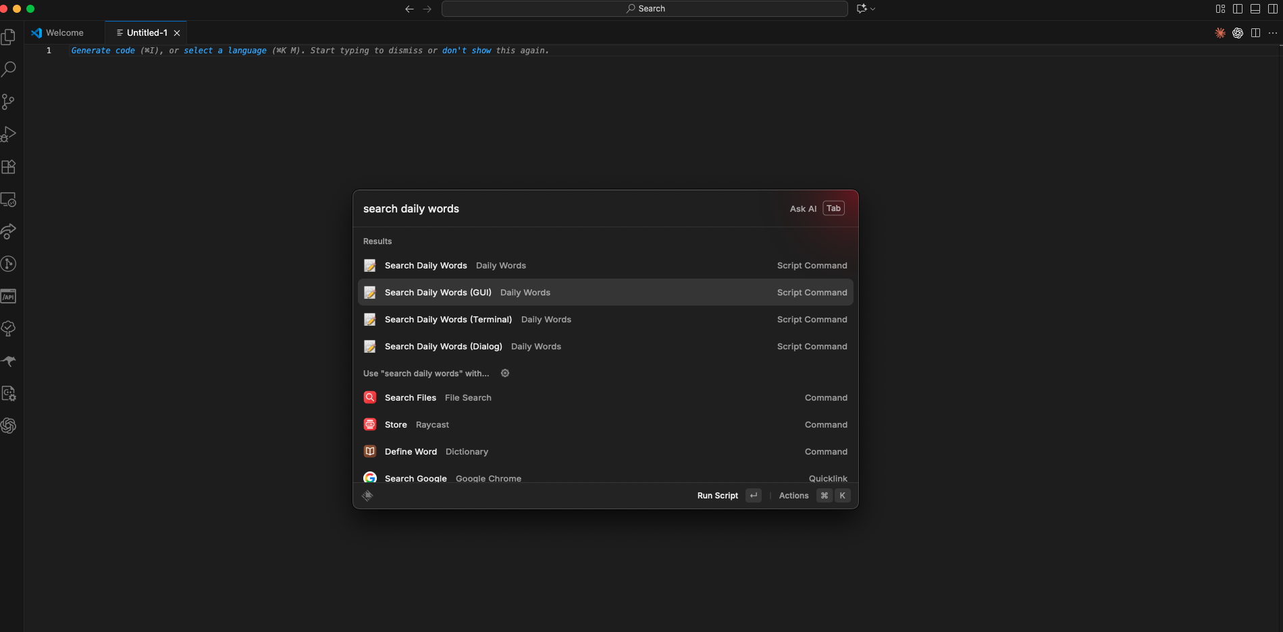Click the ChatGPT icon in editor toolbar

(1238, 33)
